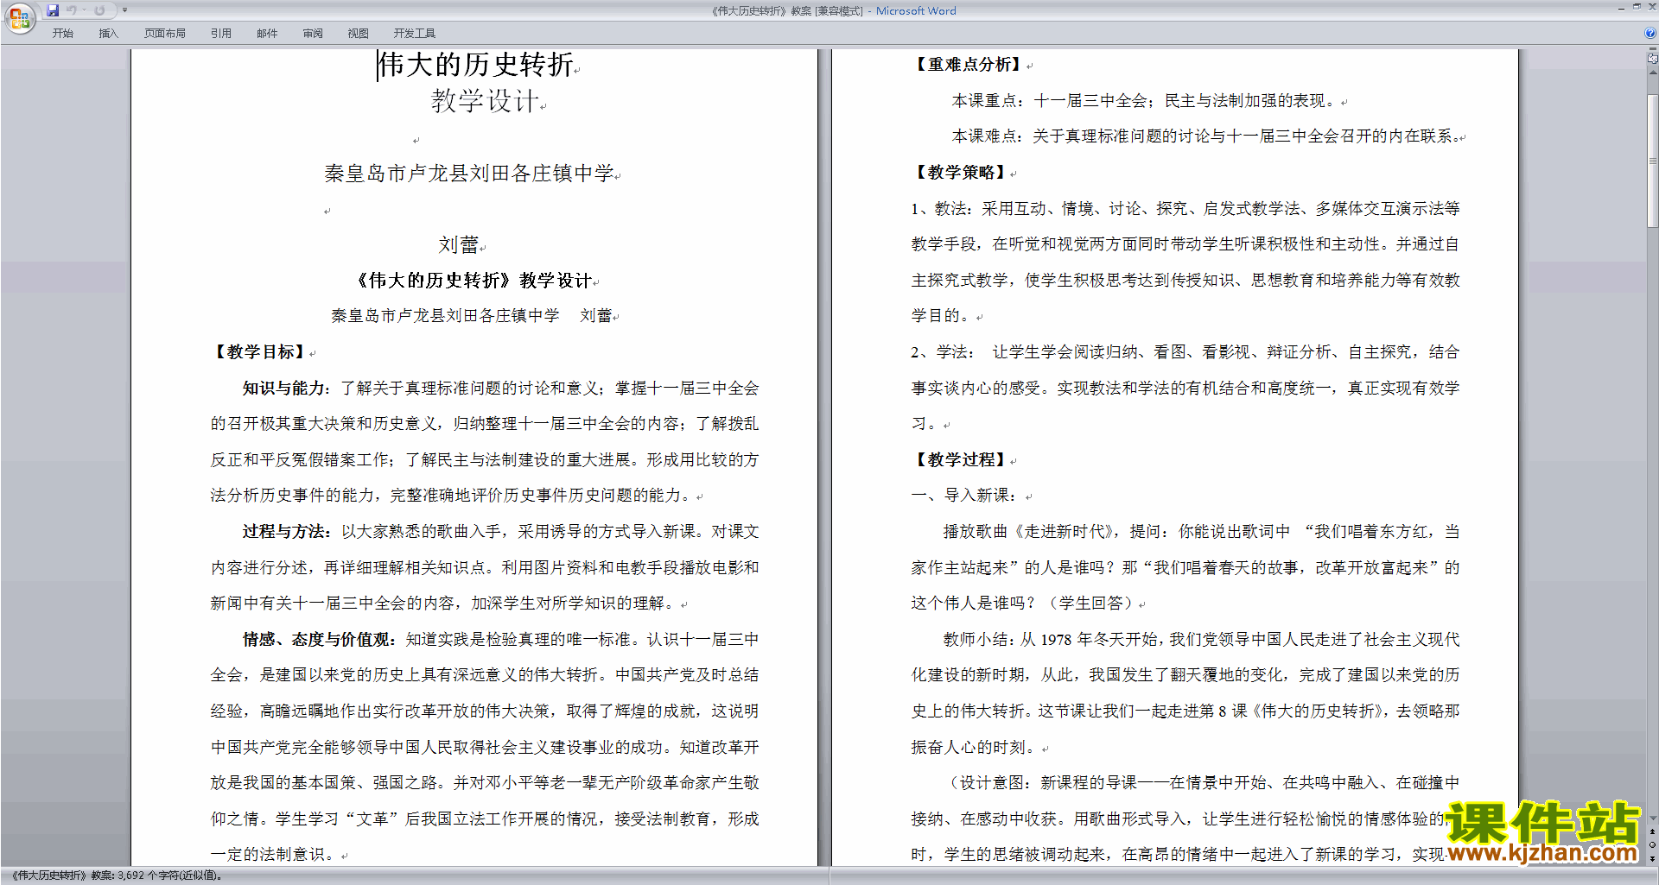
Task: Click the heading 【教学过程】
Action: (x=960, y=460)
